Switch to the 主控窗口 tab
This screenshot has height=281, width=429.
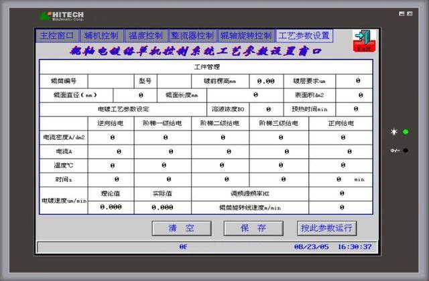coord(56,35)
